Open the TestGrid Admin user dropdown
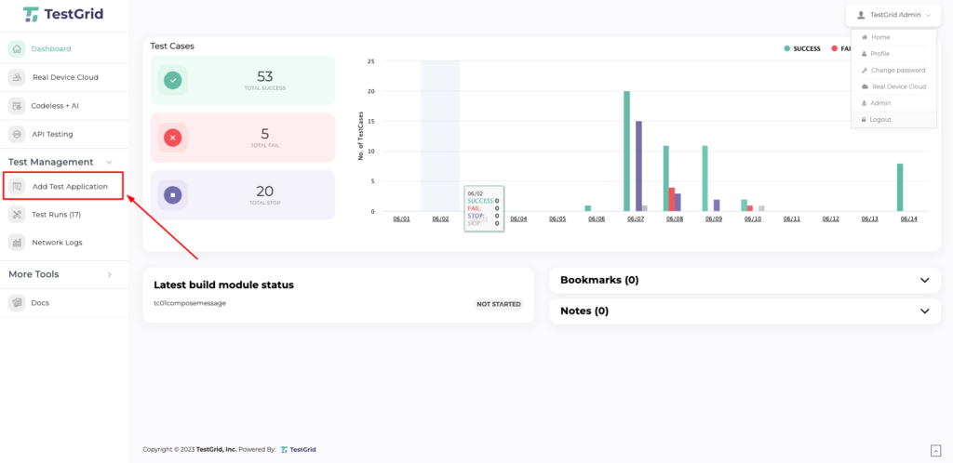The height and width of the screenshot is (463, 953). (893, 15)
